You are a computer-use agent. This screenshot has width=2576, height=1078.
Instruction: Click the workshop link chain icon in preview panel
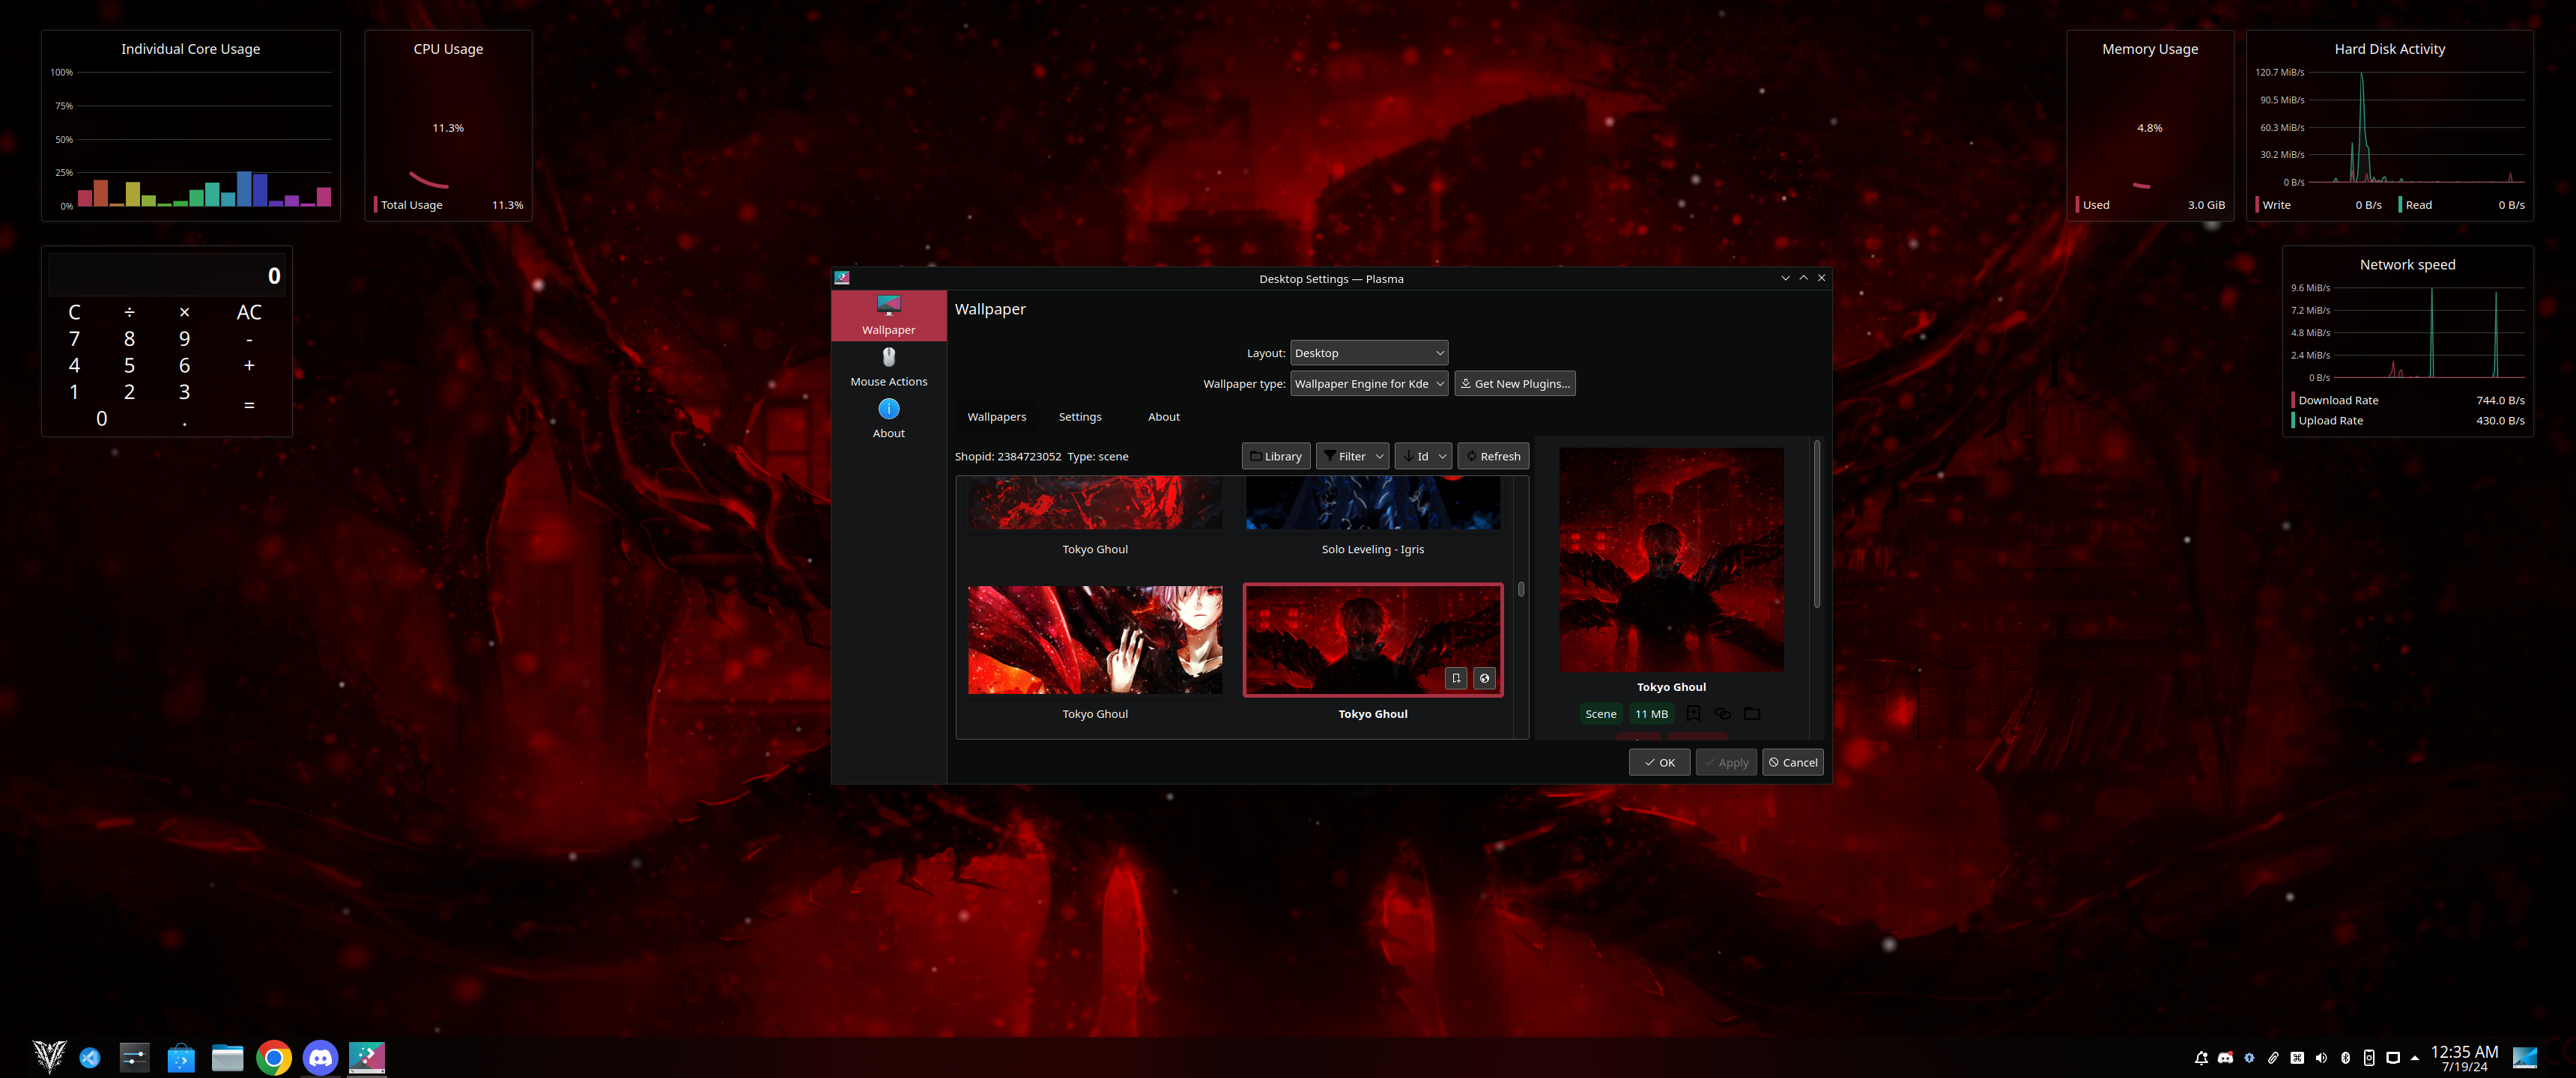[1722, 713]
